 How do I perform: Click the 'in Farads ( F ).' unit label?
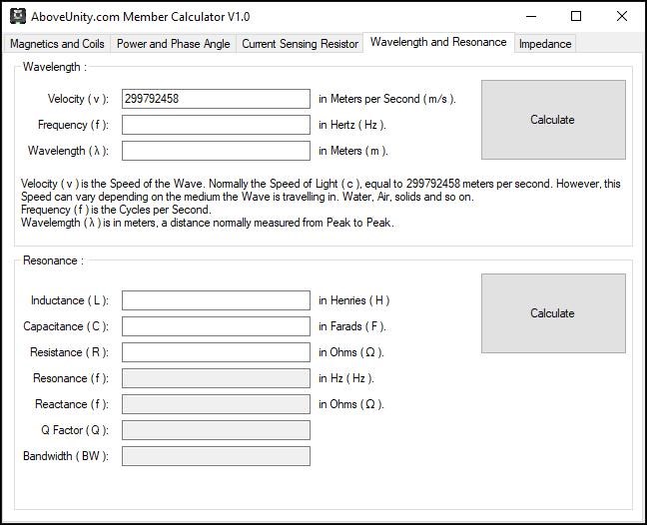tap(352, 326)
